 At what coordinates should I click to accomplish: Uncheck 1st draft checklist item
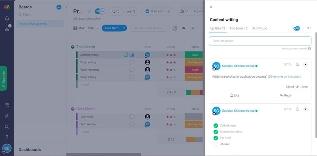pos(216,138)
